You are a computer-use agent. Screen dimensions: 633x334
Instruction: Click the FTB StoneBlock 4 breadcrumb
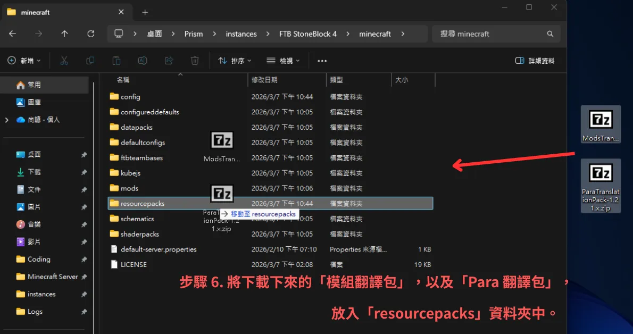point(309,34)
